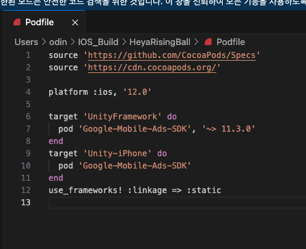
Task: Click the Ruby file icon on Podfile tab
Action: 17,23
